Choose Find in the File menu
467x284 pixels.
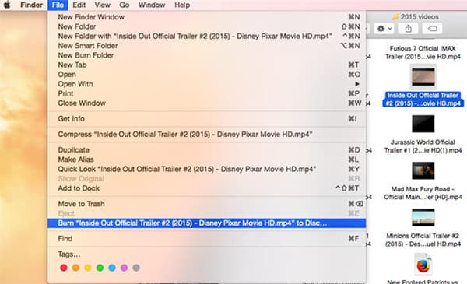tap(207, 238)
